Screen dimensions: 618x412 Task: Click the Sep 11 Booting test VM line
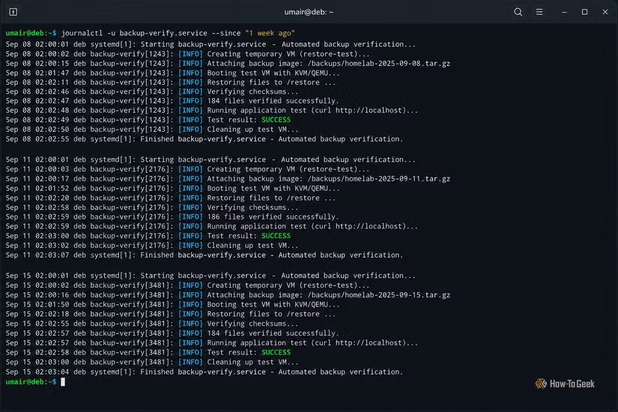coord(172,189)
